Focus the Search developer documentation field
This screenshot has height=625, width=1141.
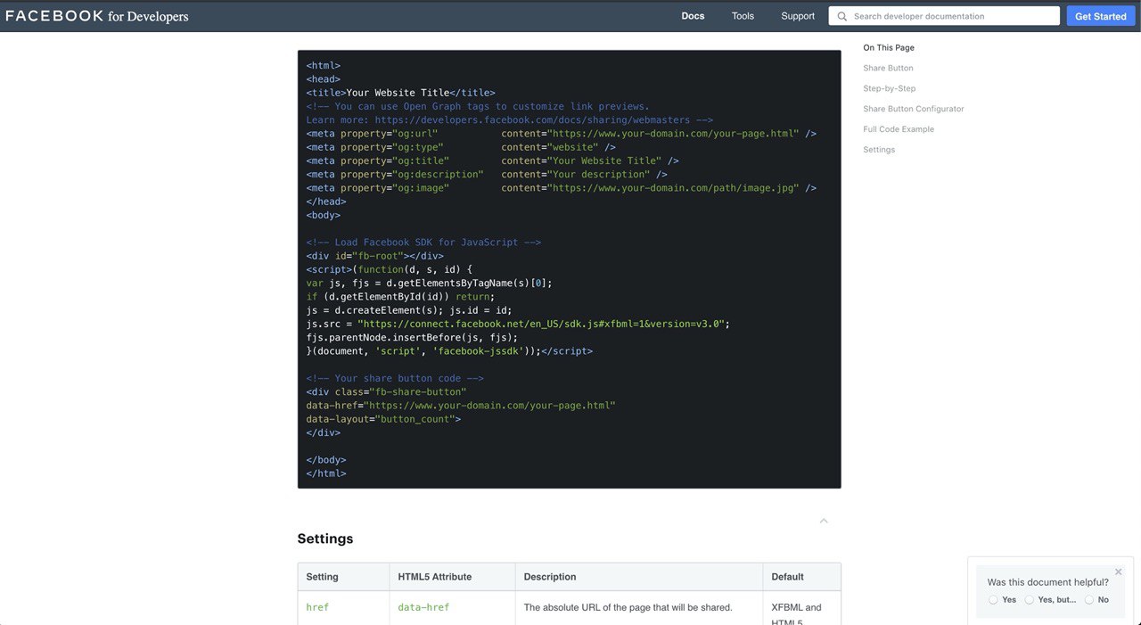click(x=944, y=16)
